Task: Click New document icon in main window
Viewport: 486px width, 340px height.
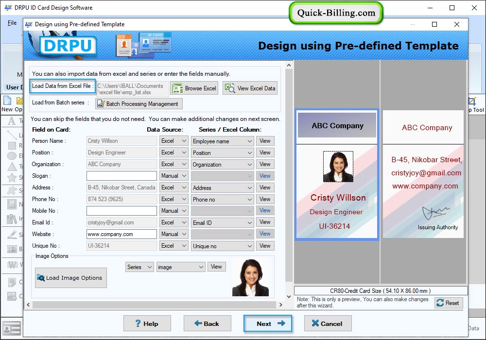Action: click(x=7, y=101)
